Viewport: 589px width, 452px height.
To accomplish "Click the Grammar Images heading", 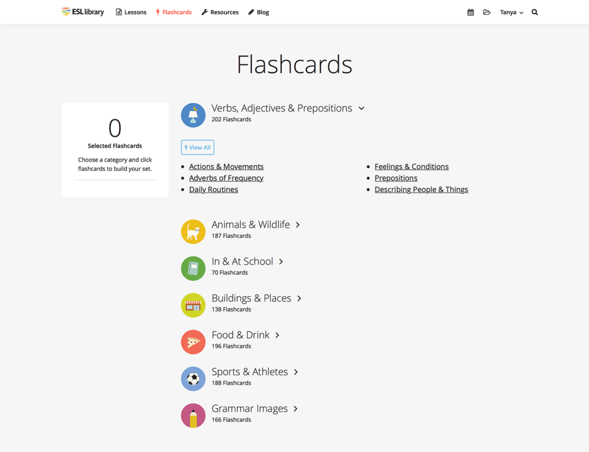I will 250,408.
